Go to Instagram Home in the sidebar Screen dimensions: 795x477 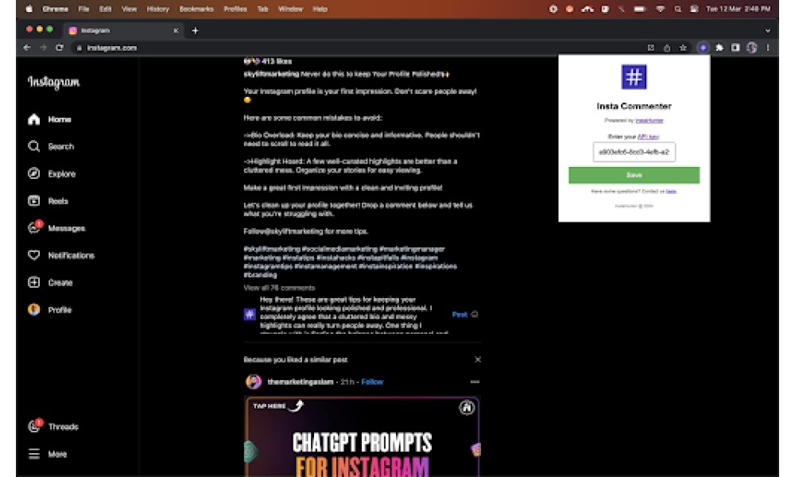(x=49, y=119)
